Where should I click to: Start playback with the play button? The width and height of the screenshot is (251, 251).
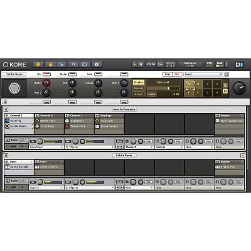pyautogui.click(x=134, y=65)
